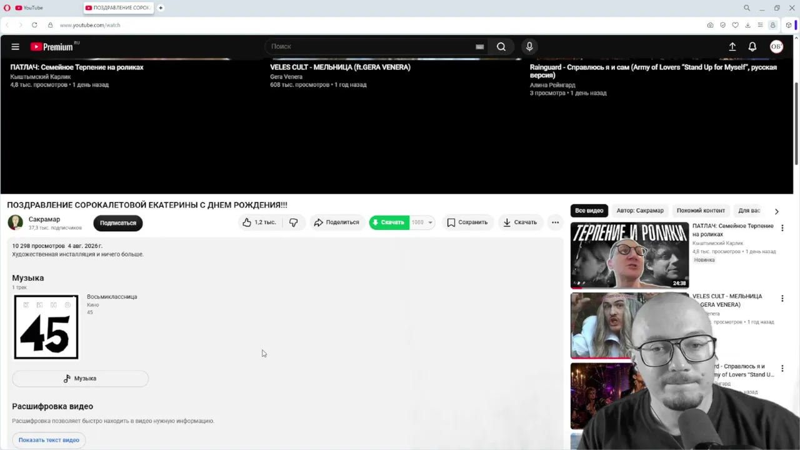The height and width of the screenshot is (450, 800).
Task: Open the options menu for sidebar Rainguard video
Action: click(782, 369)
